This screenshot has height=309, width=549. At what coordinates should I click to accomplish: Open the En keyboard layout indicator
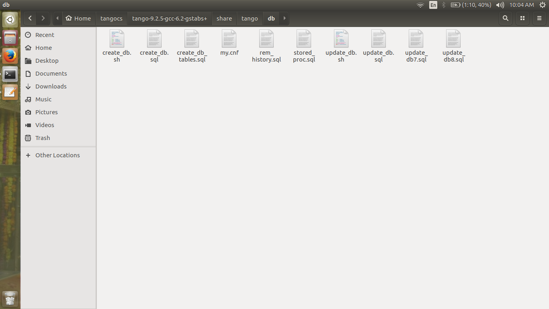tap(433, 5)
